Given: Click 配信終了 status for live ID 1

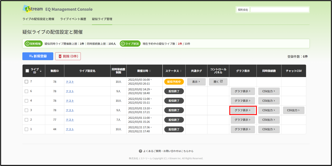Looking at the screenshot, I should (174, 129).
